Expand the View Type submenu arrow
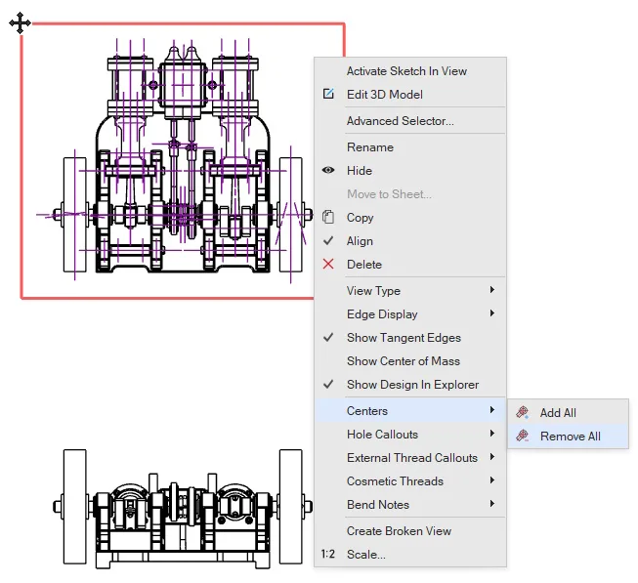The width and height of the screenshot is (638, 583). pos(492,290)
